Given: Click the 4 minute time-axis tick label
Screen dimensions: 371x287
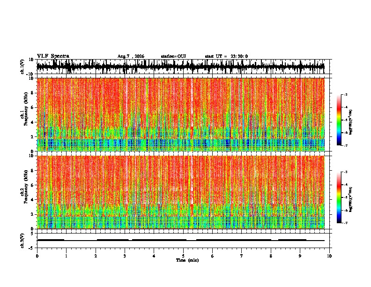Looking at the screenshot, I should (x=154, y=256).
